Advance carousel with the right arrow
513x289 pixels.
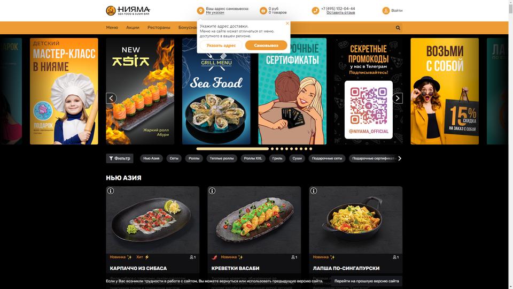pos(397,98)
